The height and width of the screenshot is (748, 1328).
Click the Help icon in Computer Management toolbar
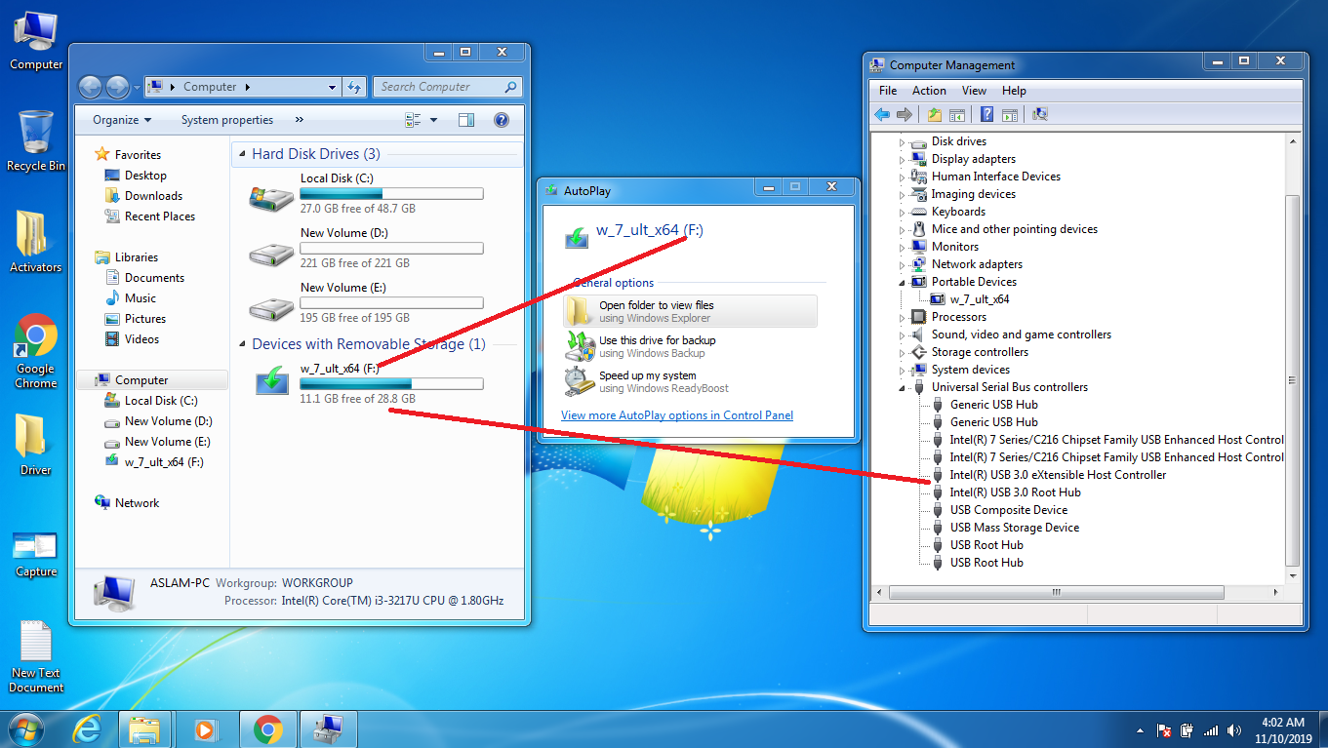tap(986, 114)
